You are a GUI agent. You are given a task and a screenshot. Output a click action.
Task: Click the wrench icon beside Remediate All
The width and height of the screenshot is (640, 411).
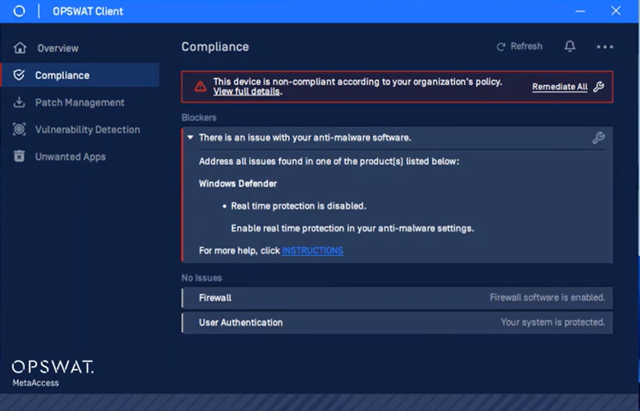pos(599,86)
